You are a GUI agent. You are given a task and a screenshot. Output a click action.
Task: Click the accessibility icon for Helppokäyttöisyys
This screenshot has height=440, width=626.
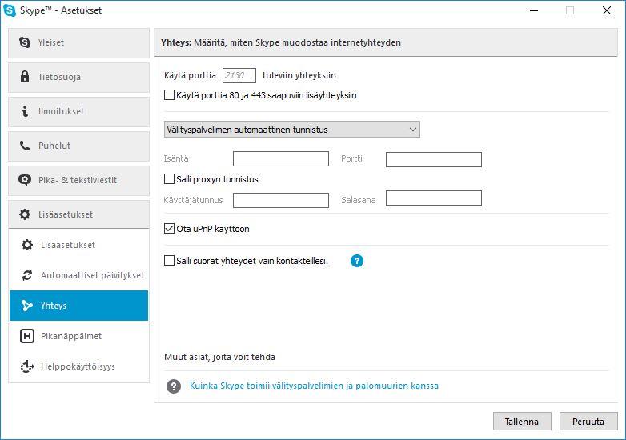27,366
